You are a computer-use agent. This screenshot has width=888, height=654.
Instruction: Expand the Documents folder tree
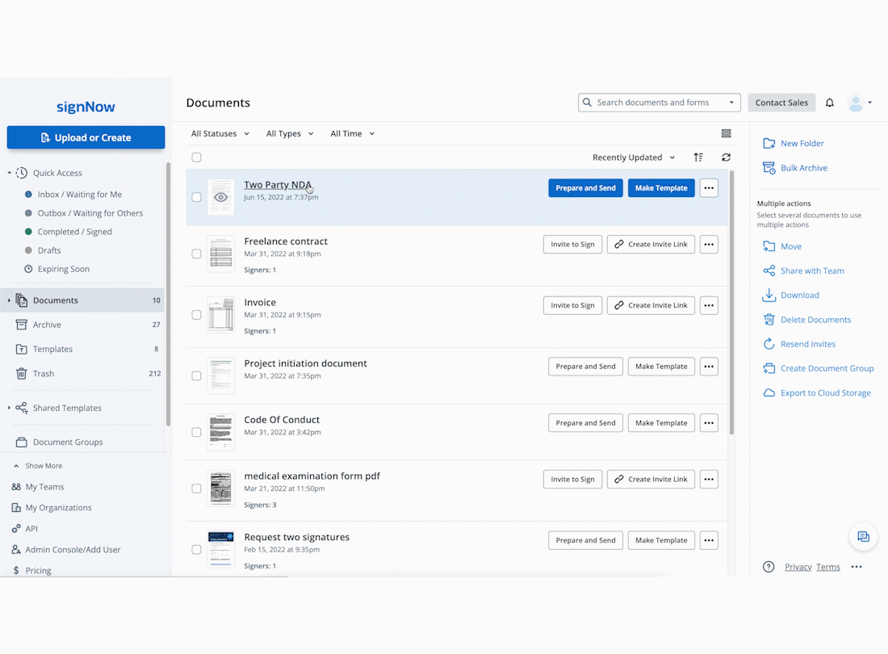[9, 300]
